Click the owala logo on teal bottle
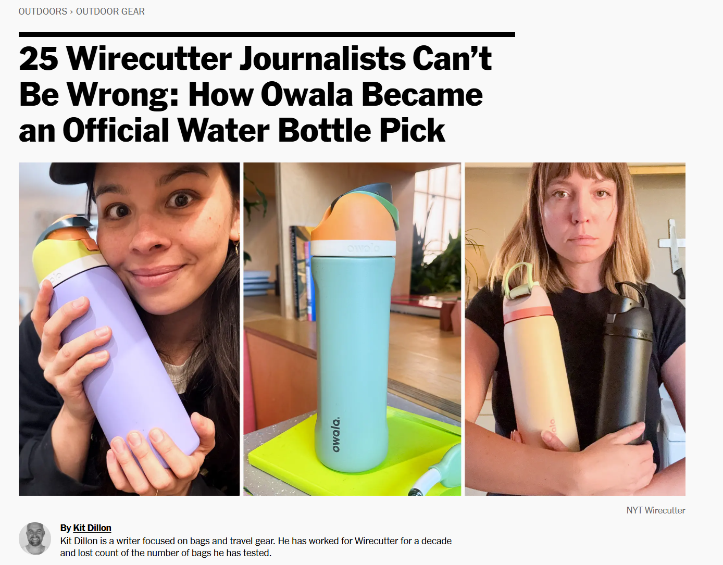 tap(336, 435)
